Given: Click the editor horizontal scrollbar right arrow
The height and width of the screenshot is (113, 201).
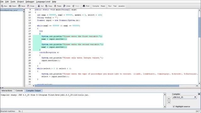Looking at the screenshot, I should (x=197, y=86).
